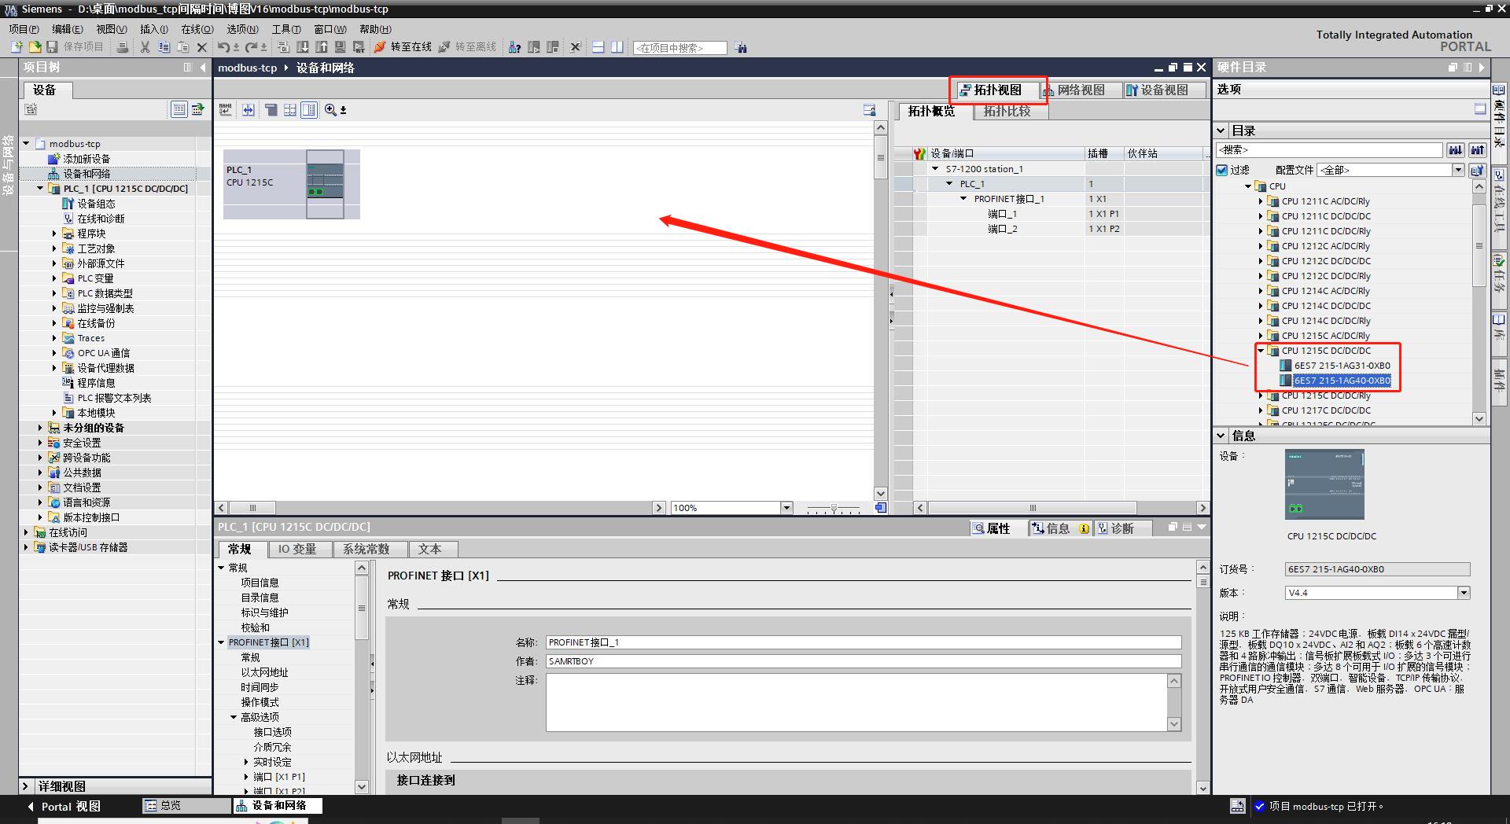Select the 6ES7 215-1AG31-0XB0 module icon

(x=1286, y=366)
